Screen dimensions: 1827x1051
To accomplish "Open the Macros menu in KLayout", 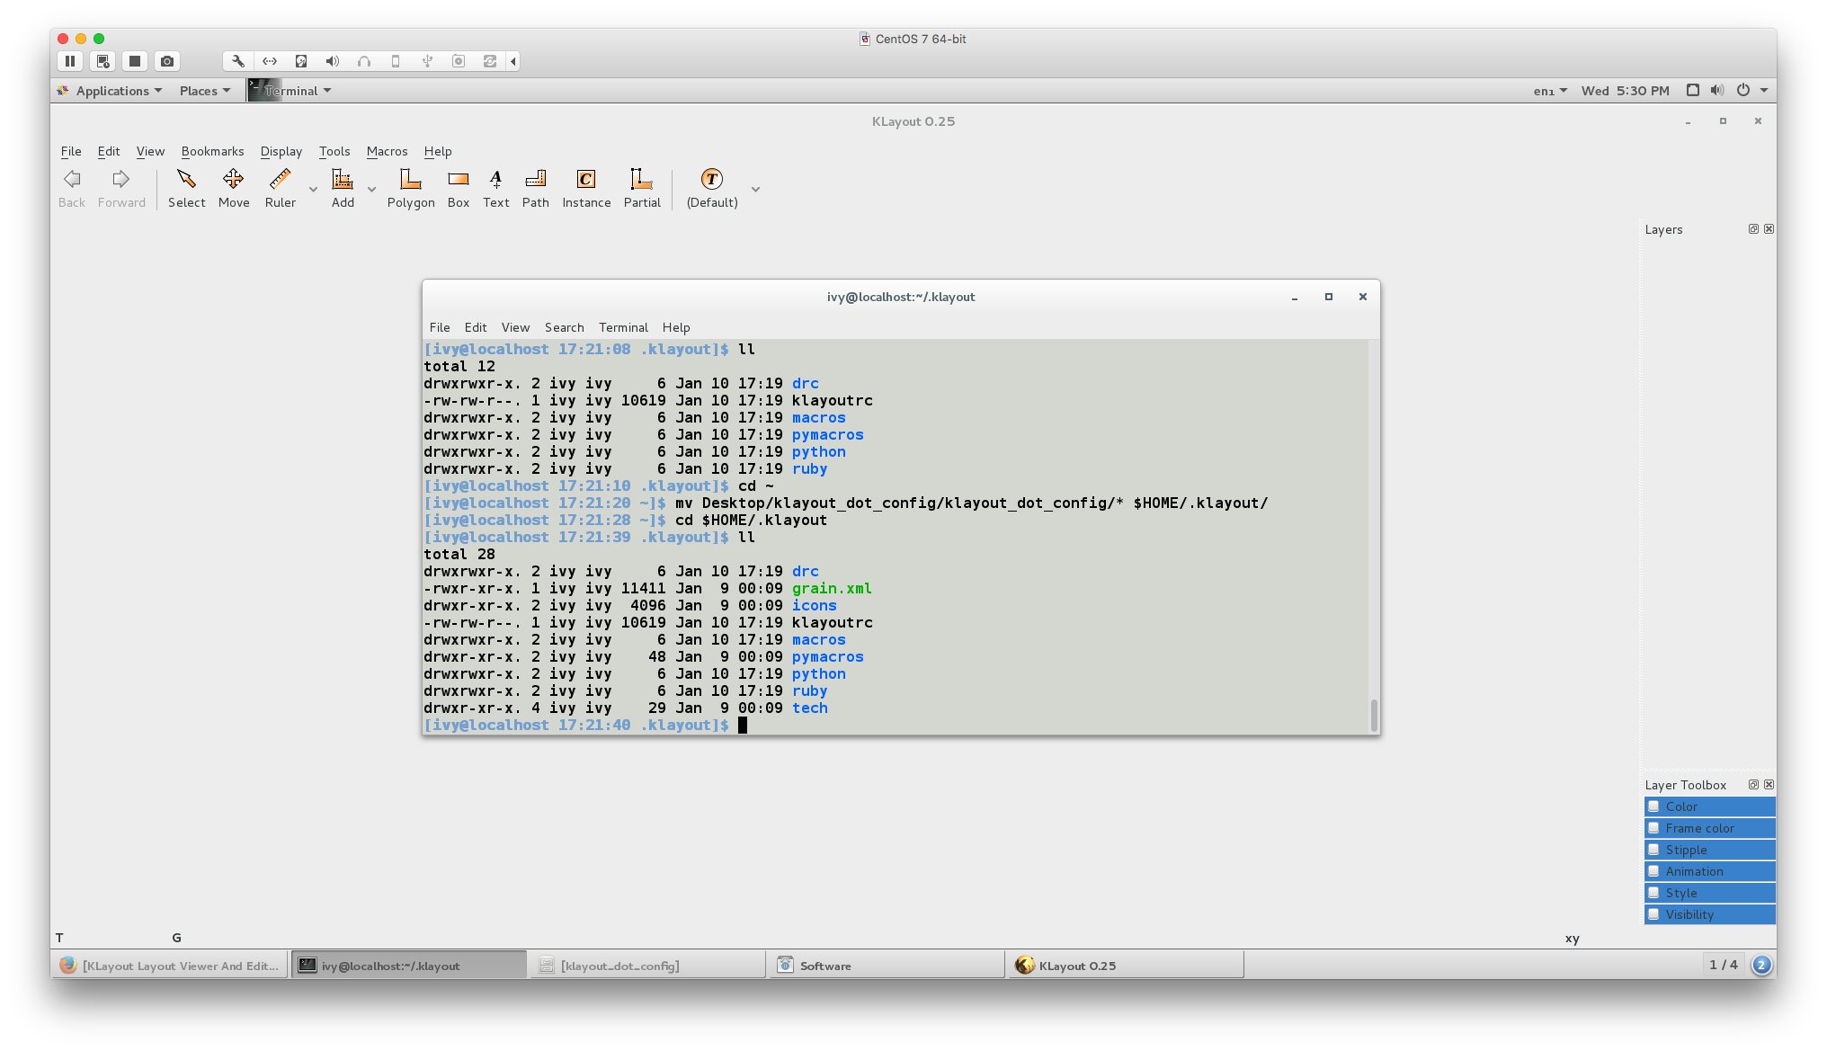I will coord(387,151).
